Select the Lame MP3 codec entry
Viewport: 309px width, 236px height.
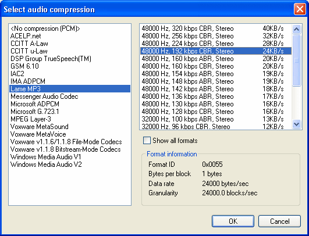click(x=70, y=89)
